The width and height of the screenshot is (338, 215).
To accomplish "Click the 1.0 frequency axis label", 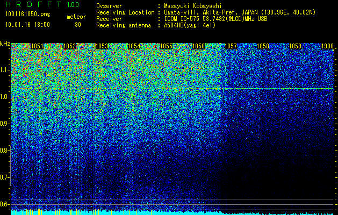I will pyautogui.click(x=4, y=97).
